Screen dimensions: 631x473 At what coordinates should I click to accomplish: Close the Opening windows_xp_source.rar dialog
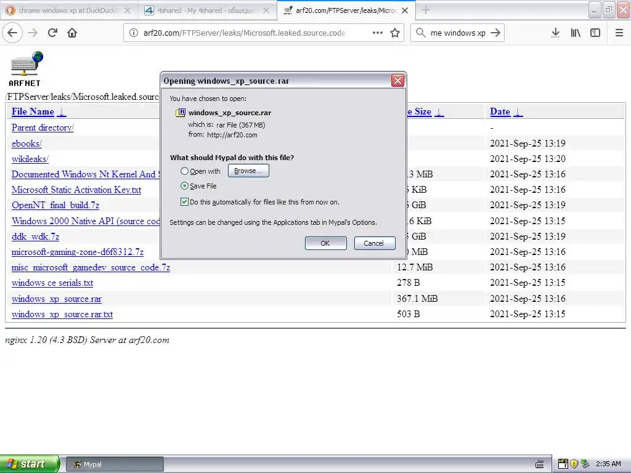(397, 81)
